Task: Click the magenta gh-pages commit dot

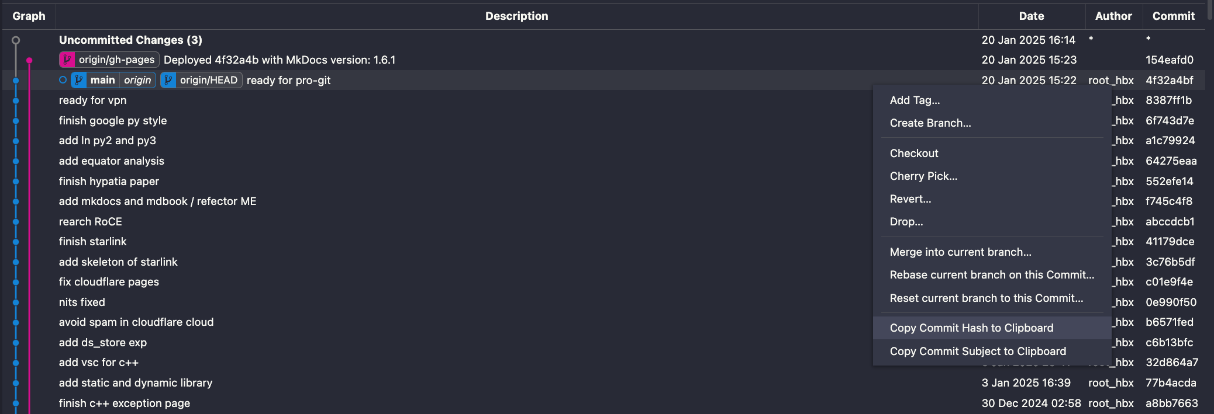Action: [29, 60]
